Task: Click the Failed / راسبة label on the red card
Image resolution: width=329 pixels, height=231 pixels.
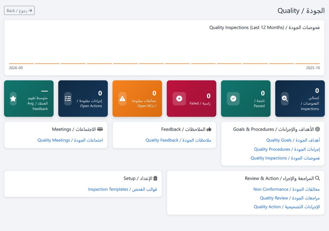Action: 200,103
